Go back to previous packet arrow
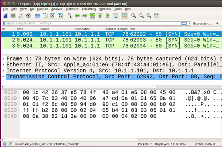 coord(77,16)
